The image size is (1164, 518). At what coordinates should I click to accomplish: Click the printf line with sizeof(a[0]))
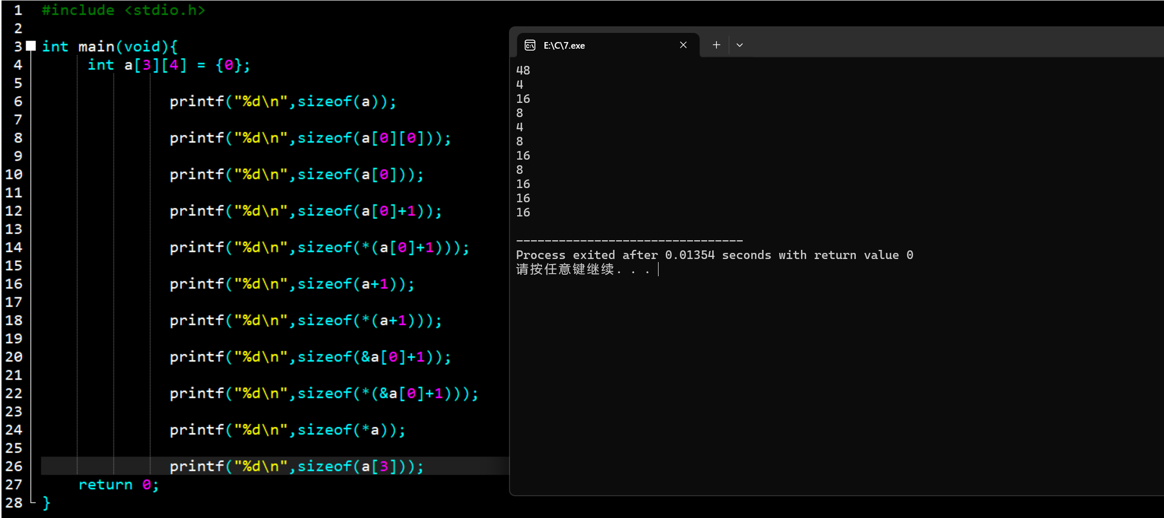297,174
